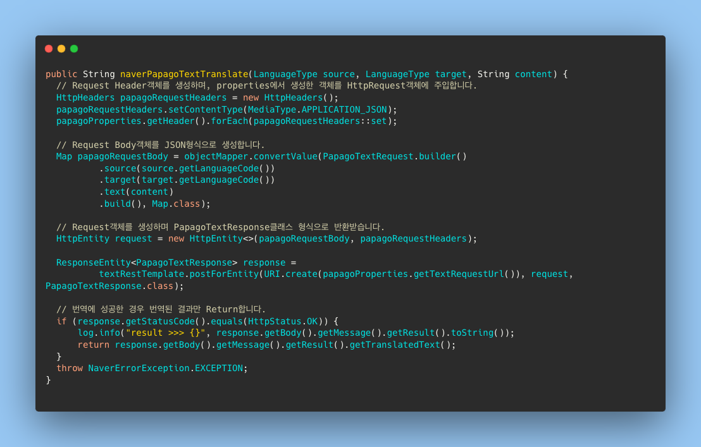Click 'papagoRequestHeaders::set' in the forEach call
This screenshot has width=701, height=447.
pyautogui.click(x=320, y=121)
